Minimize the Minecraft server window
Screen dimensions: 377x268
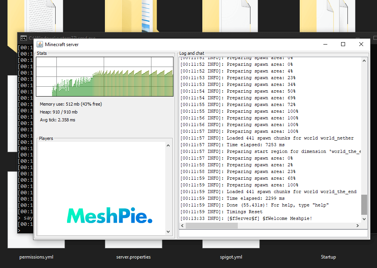pyautogui.click(x=325, y=44)
